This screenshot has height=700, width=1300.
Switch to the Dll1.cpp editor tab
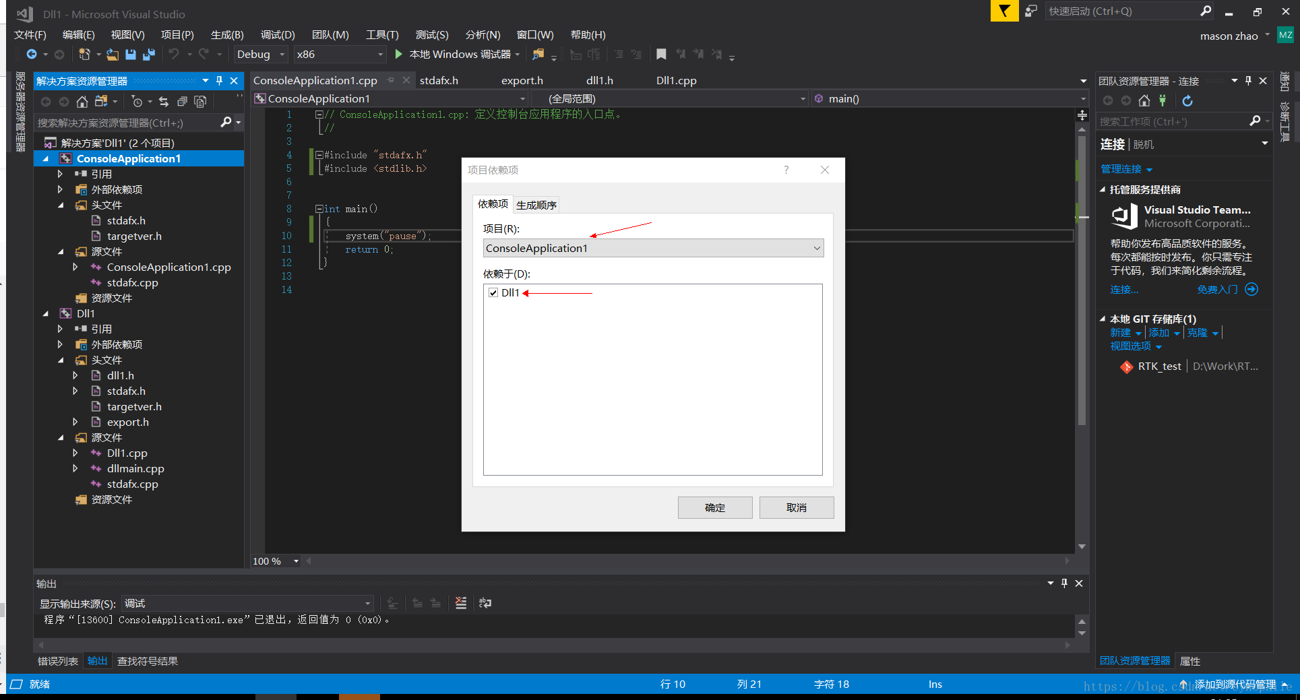pos(676,80)
